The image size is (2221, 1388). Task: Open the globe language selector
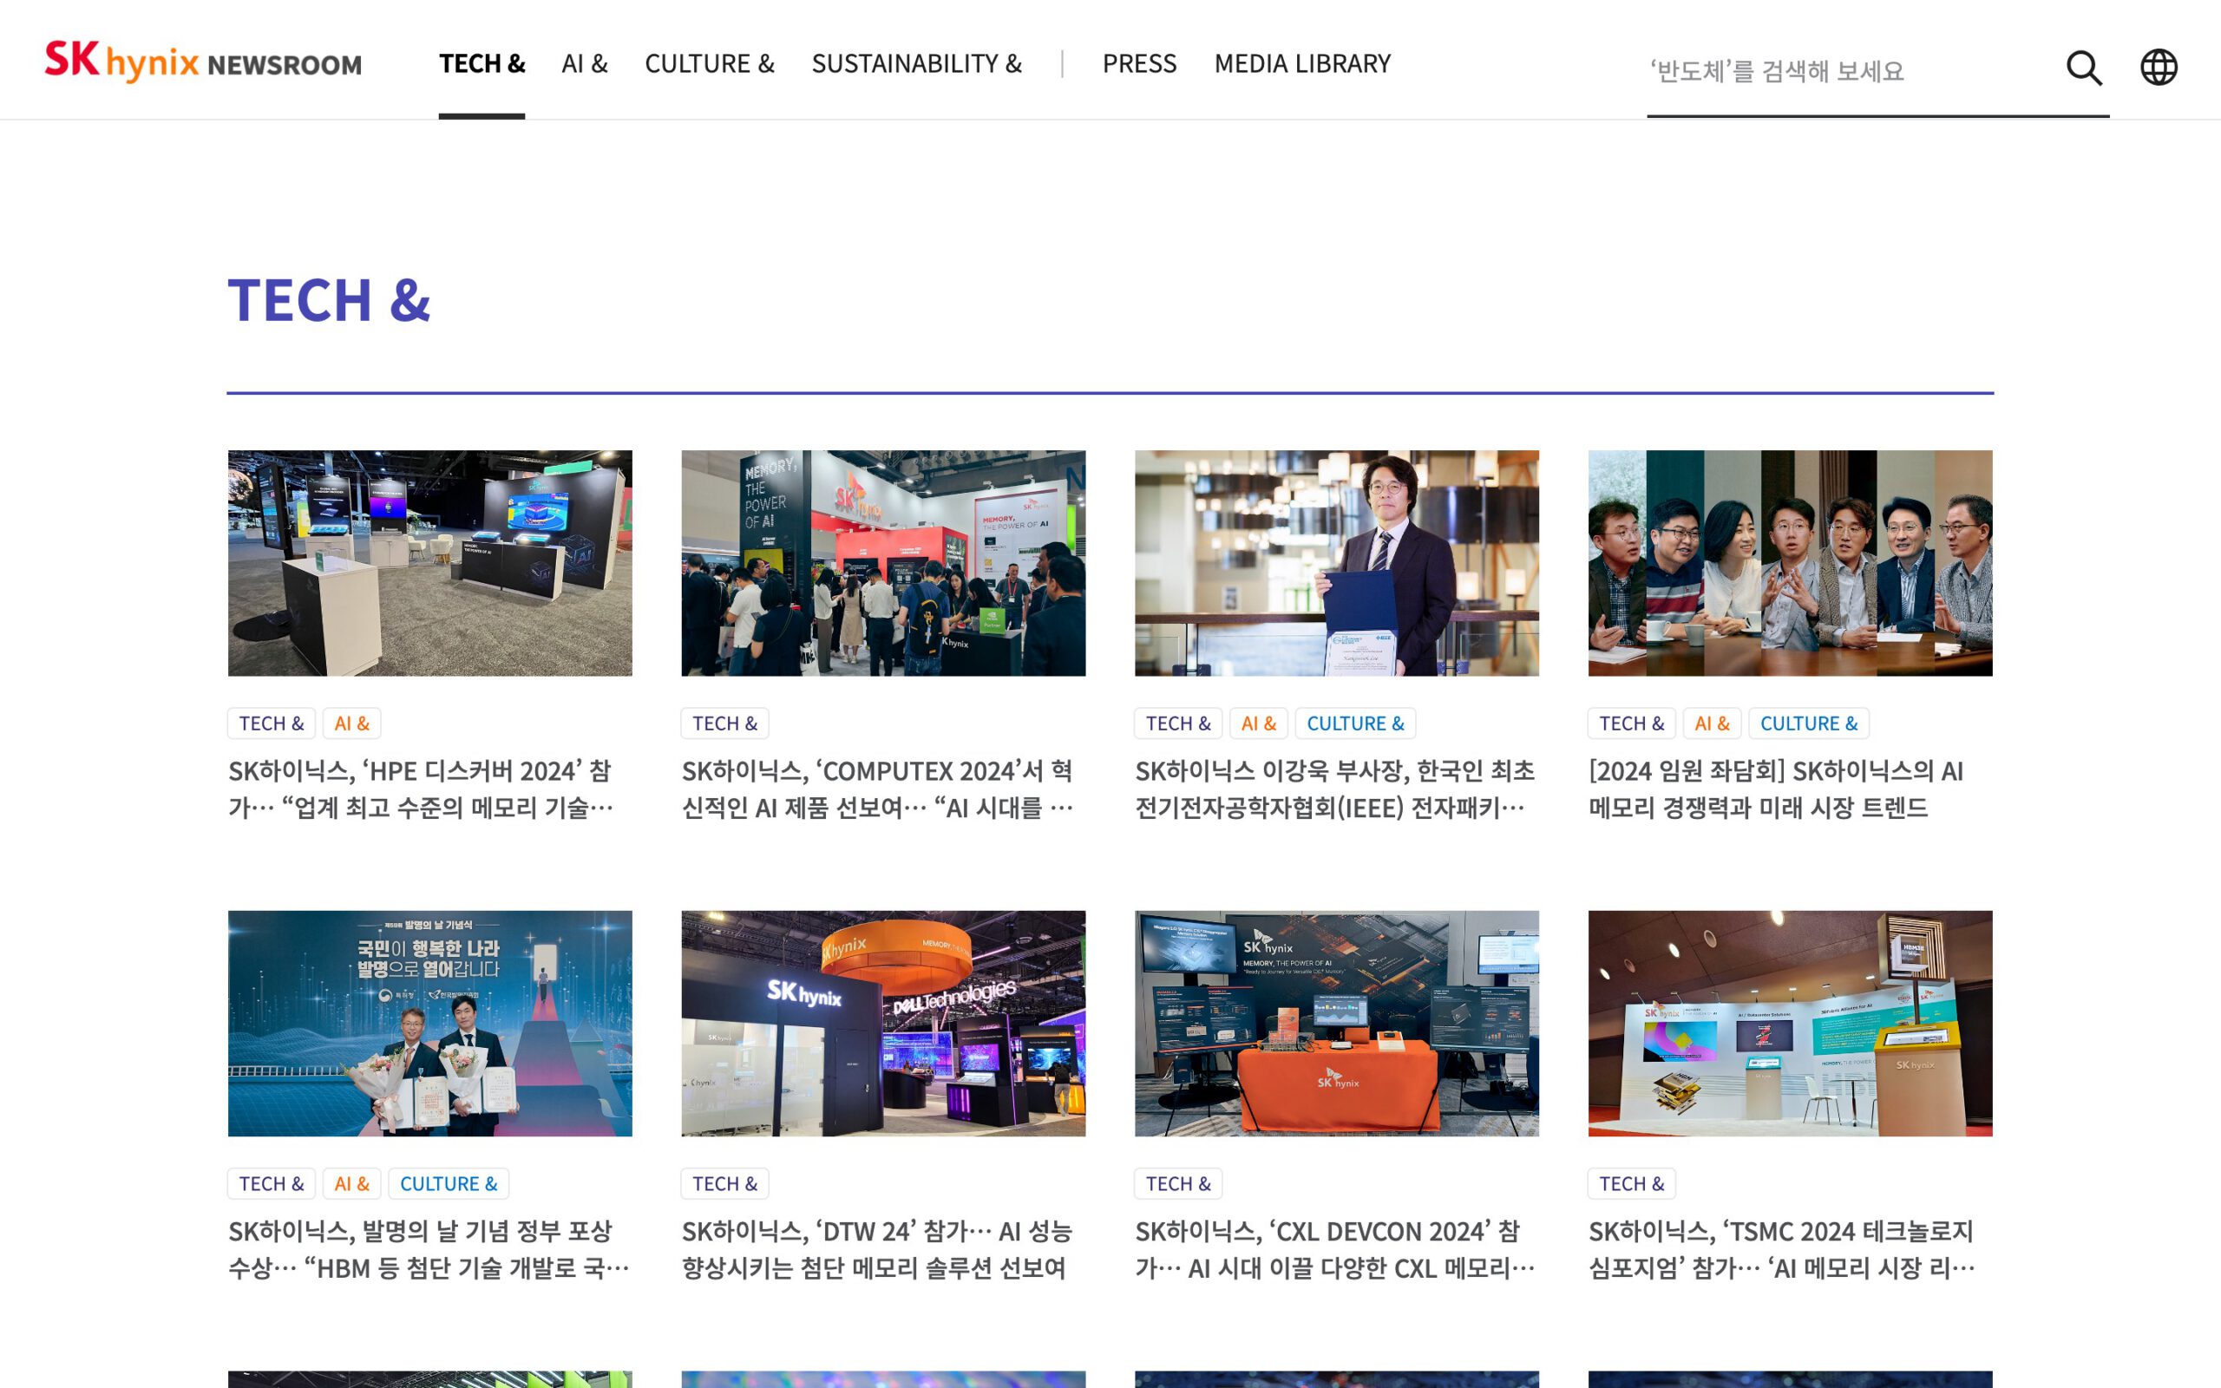[2158, 67]
